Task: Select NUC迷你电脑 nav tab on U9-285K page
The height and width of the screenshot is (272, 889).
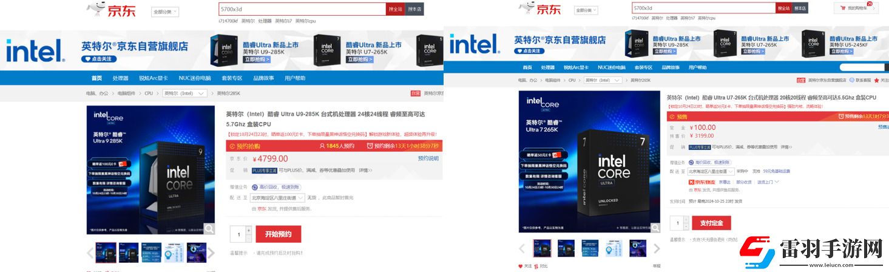Action: coord(195,78)
